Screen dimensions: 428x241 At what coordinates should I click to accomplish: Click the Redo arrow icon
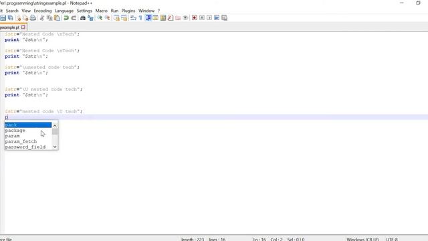(x=74, y=18)
